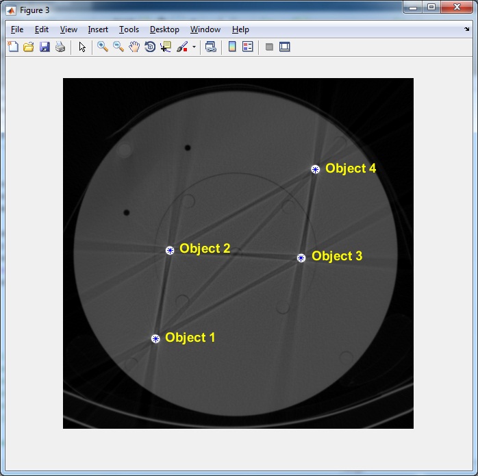Screen dimensions: 478x476
Task: Open the Insert menu
Action: 98,29
